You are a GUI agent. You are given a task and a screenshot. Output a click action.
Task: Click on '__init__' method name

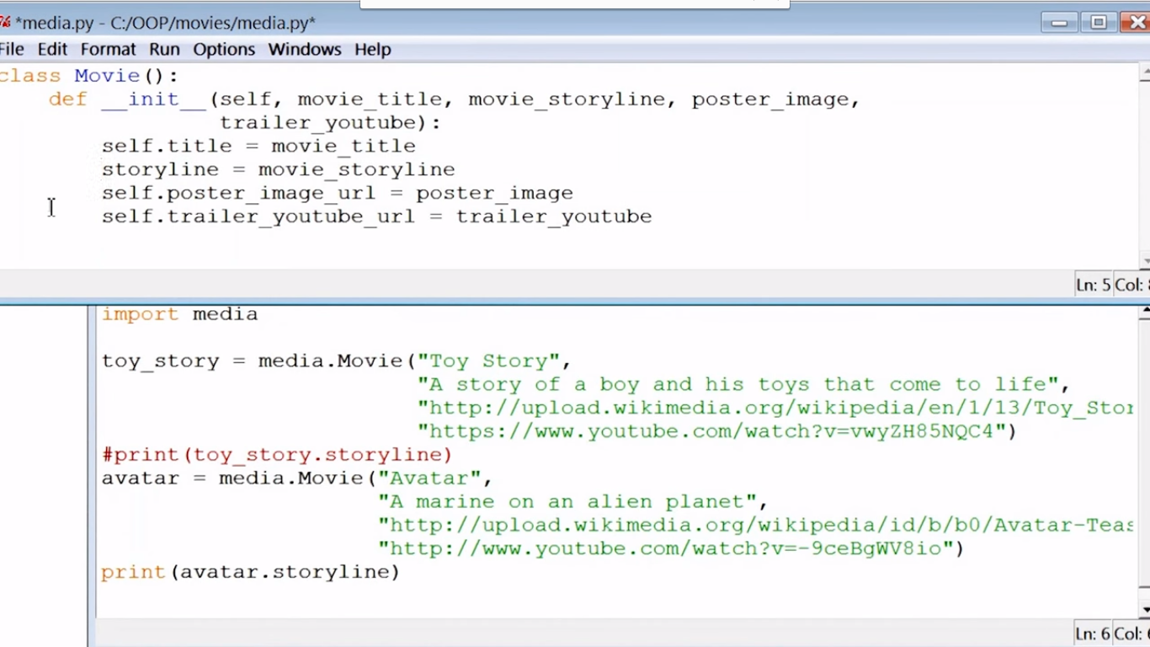154,99
